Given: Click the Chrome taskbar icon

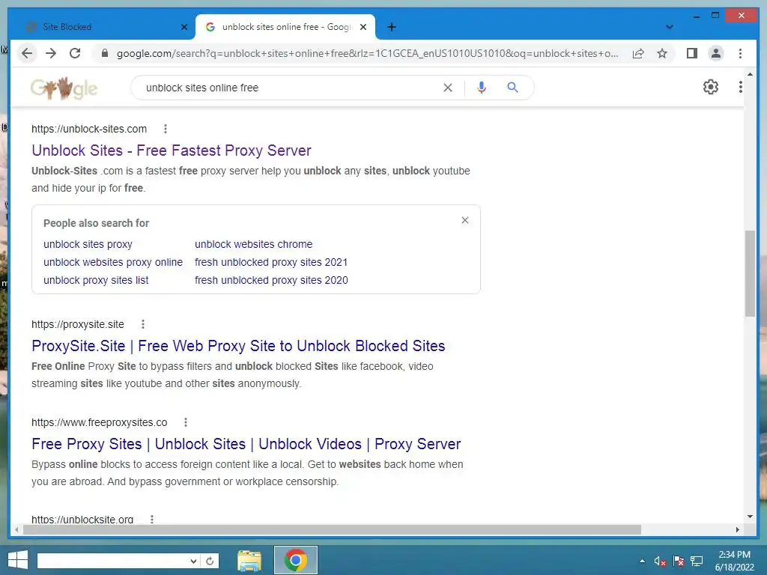Looking at the screenshot, I should (295, 560).
